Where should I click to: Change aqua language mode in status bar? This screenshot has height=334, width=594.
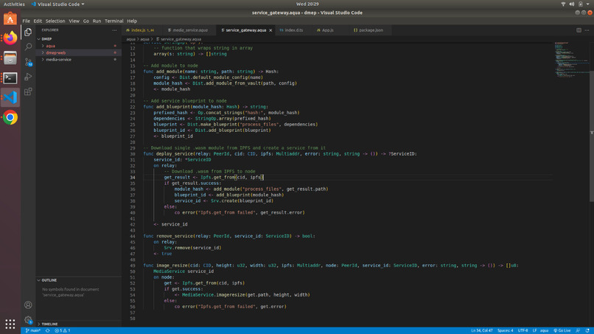pyautogui.click(x=544, y=330)
